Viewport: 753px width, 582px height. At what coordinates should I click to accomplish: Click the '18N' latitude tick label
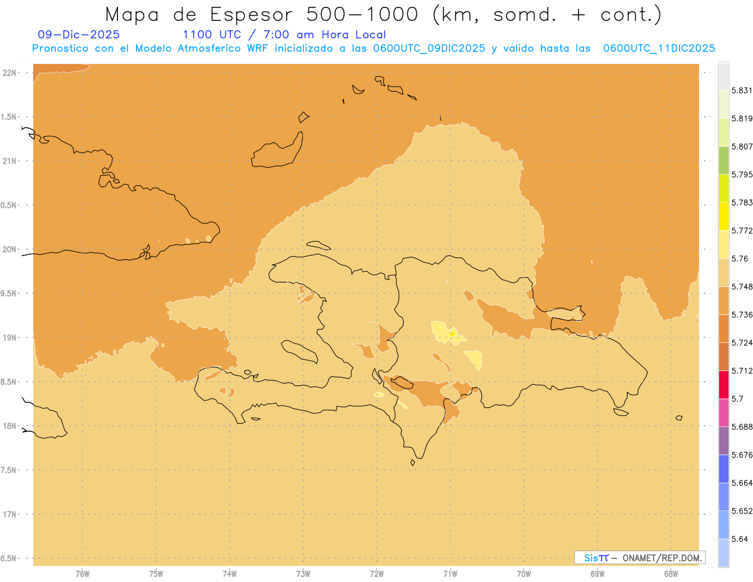[x=9, y=426]
